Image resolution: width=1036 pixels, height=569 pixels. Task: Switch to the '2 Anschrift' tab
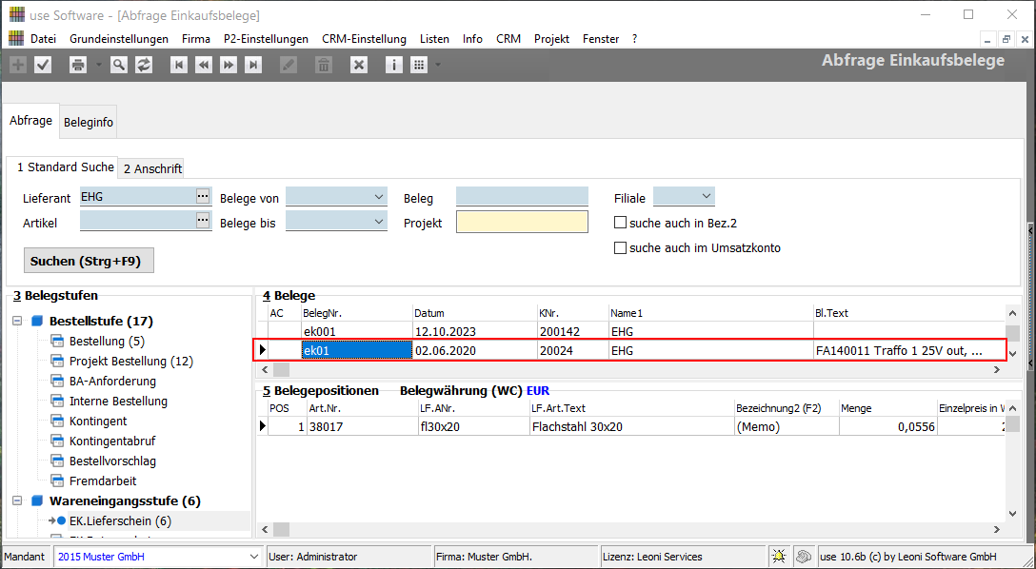click(152, 168)
